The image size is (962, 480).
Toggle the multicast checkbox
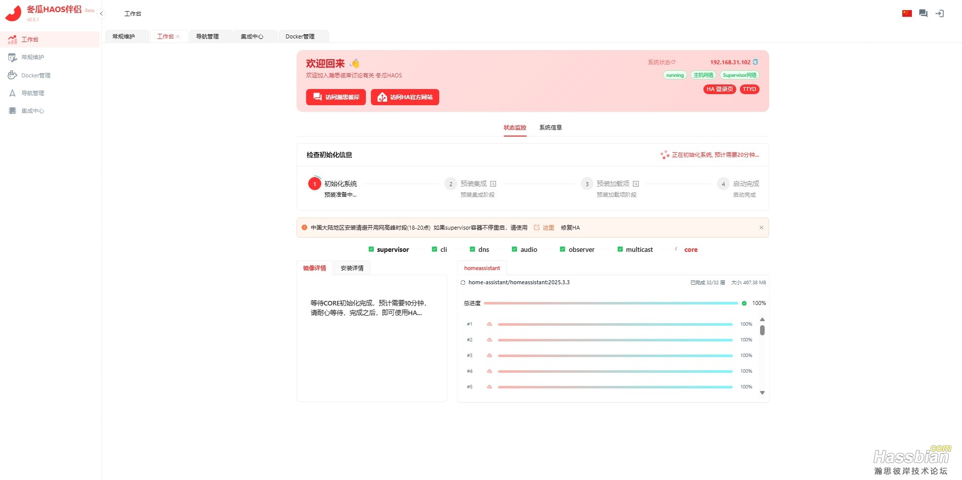[620, 249]
